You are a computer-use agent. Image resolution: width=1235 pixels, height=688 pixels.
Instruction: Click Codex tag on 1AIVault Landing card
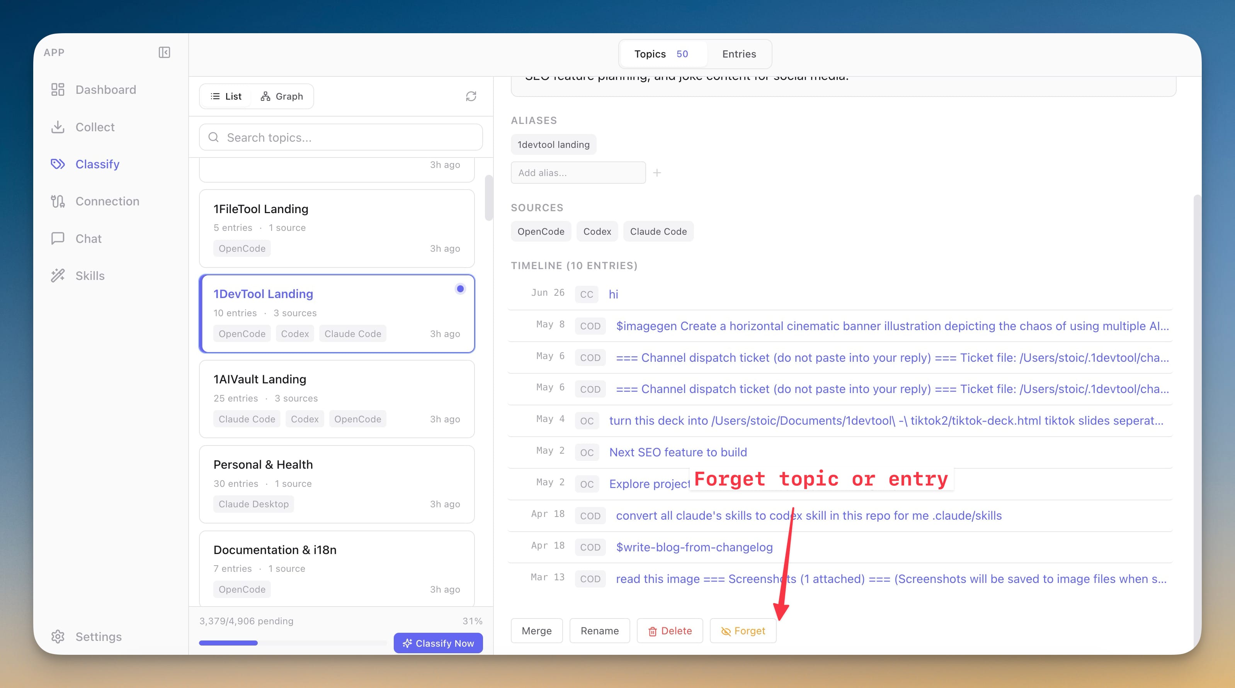click(x=304, y=419)
